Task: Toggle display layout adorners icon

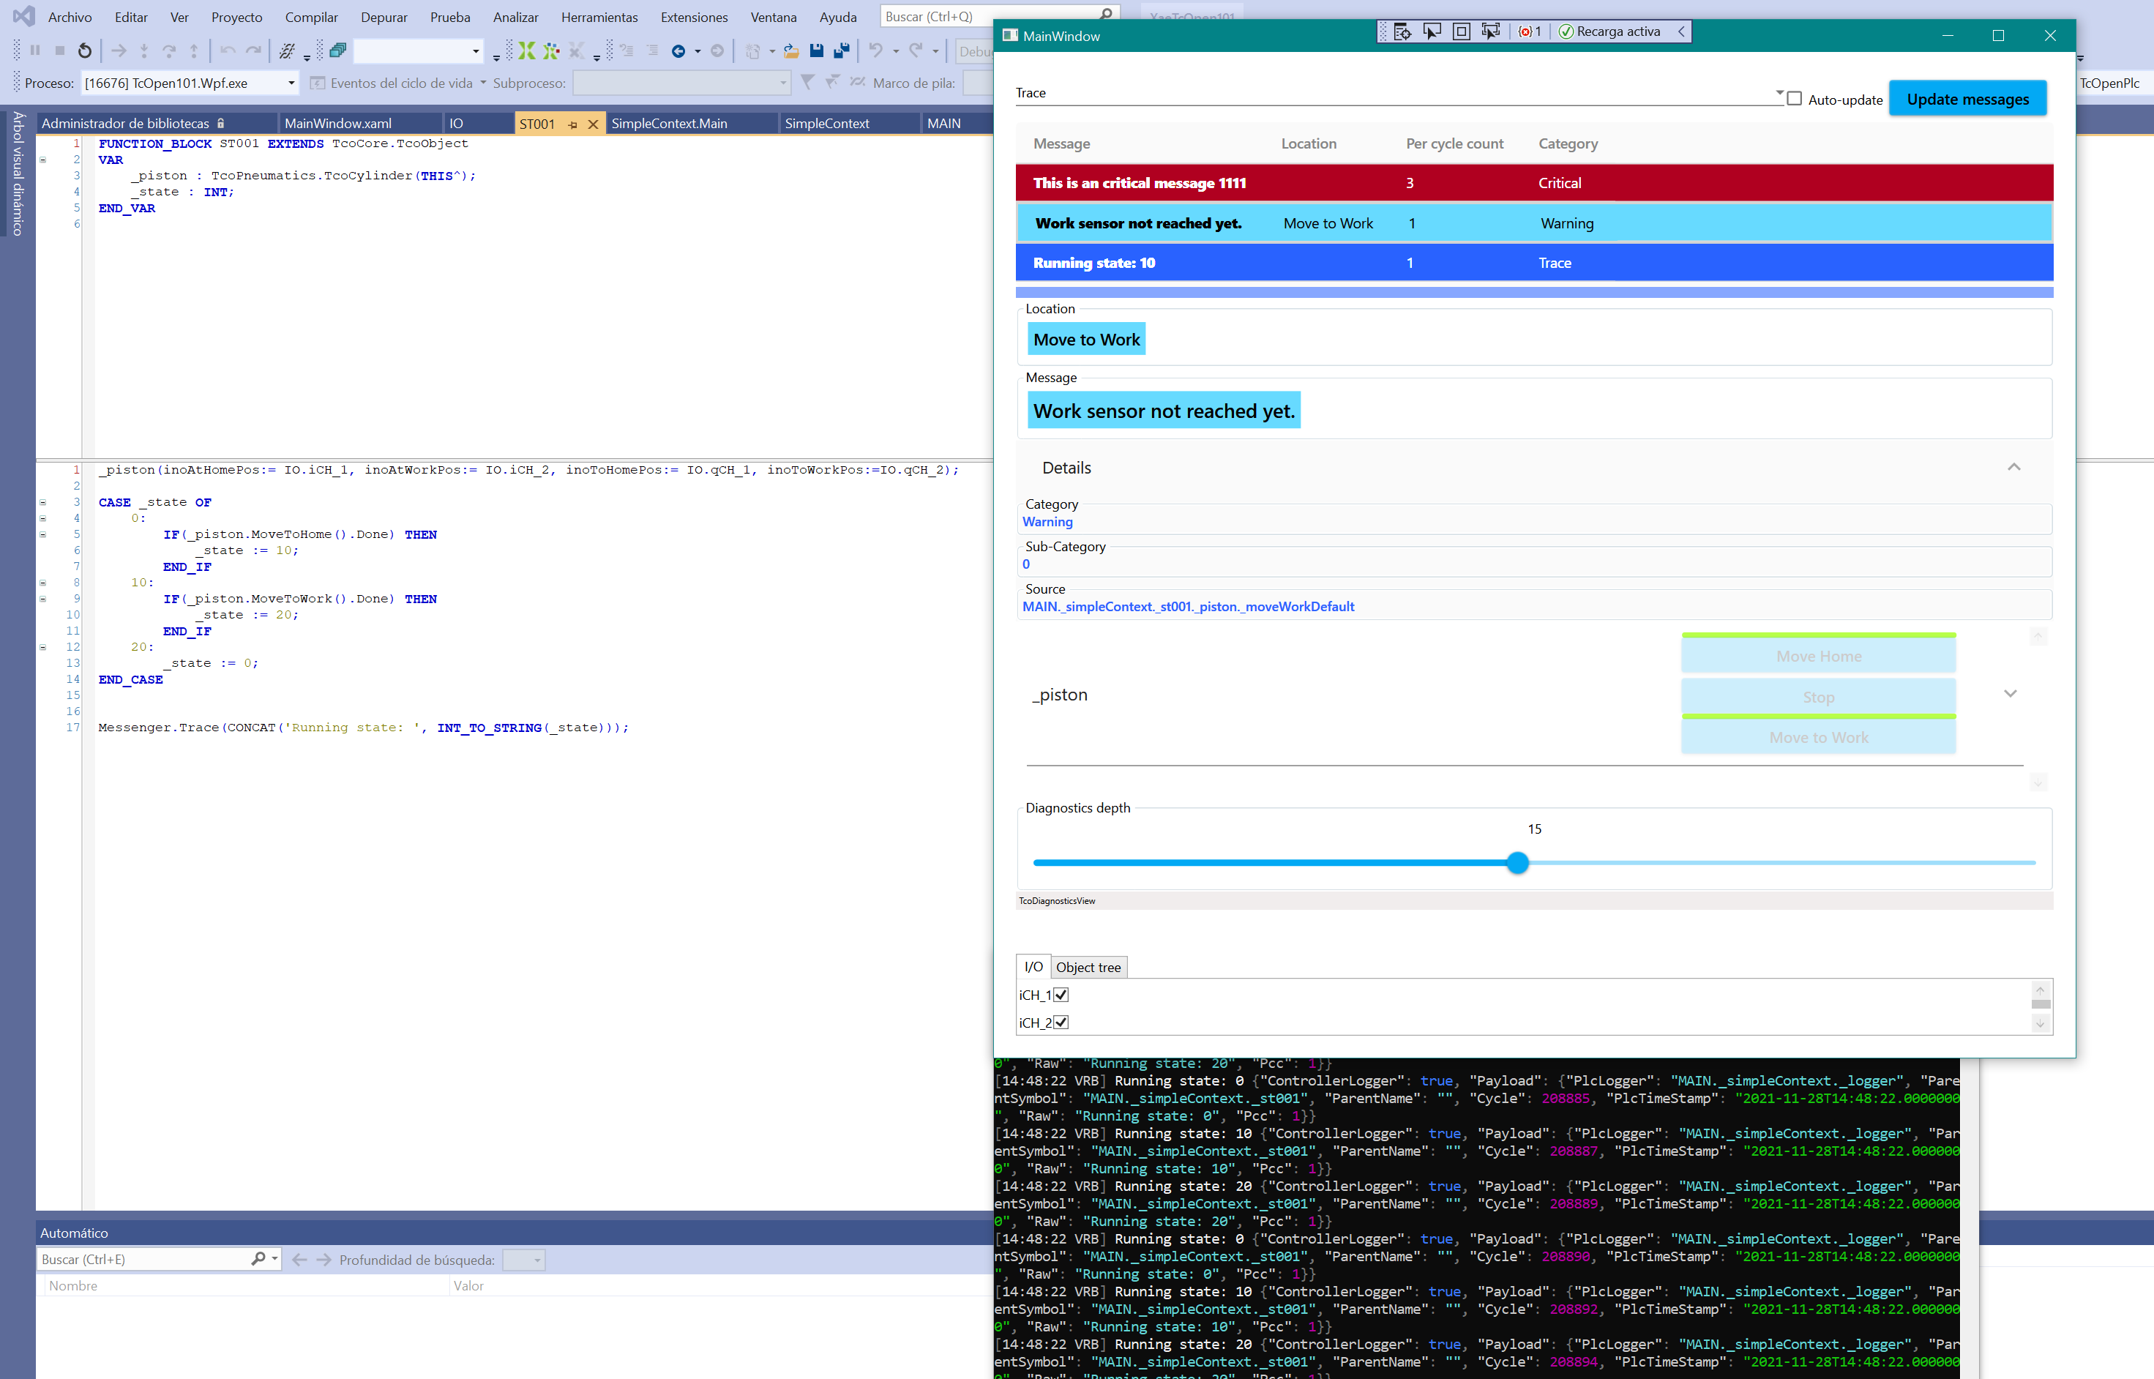Action: [x=1461, y=31]
